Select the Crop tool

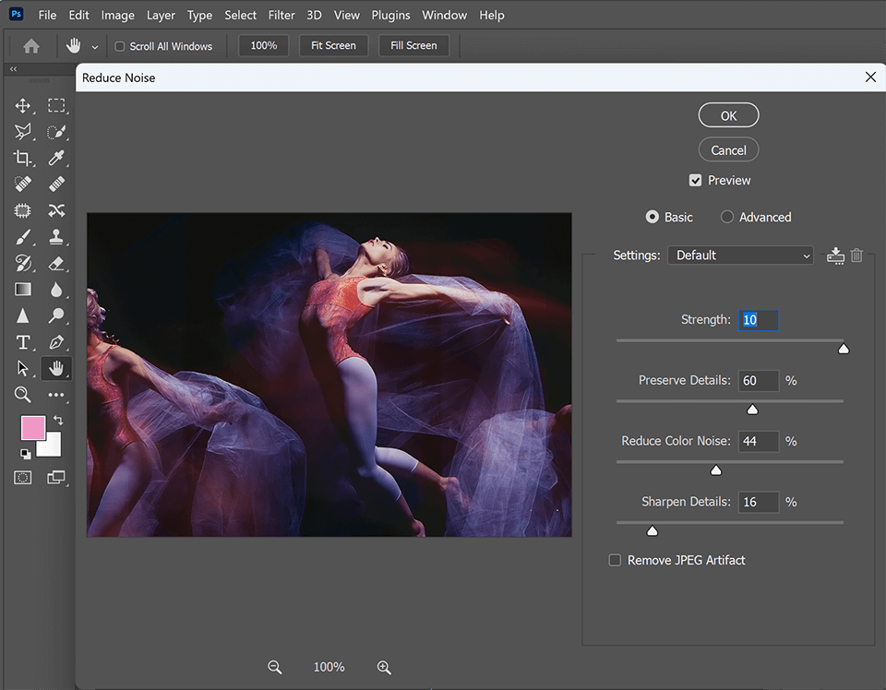(x=22, y=158)
